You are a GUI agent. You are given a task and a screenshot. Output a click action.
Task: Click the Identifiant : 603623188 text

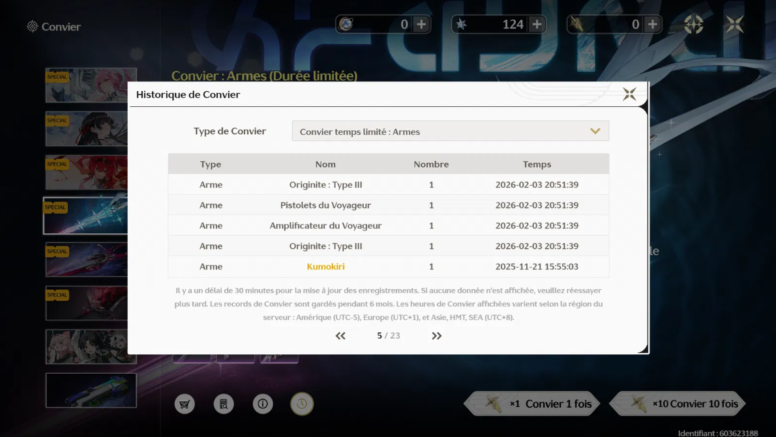(x=717, y=433)
